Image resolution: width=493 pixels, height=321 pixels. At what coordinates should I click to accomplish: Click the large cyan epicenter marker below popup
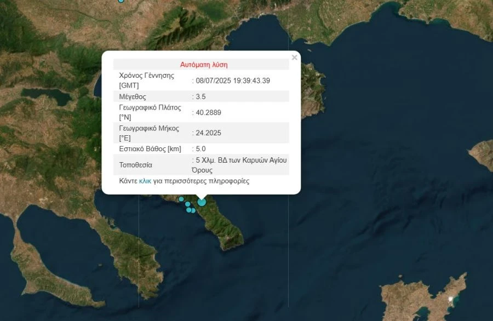click(202, 202)
